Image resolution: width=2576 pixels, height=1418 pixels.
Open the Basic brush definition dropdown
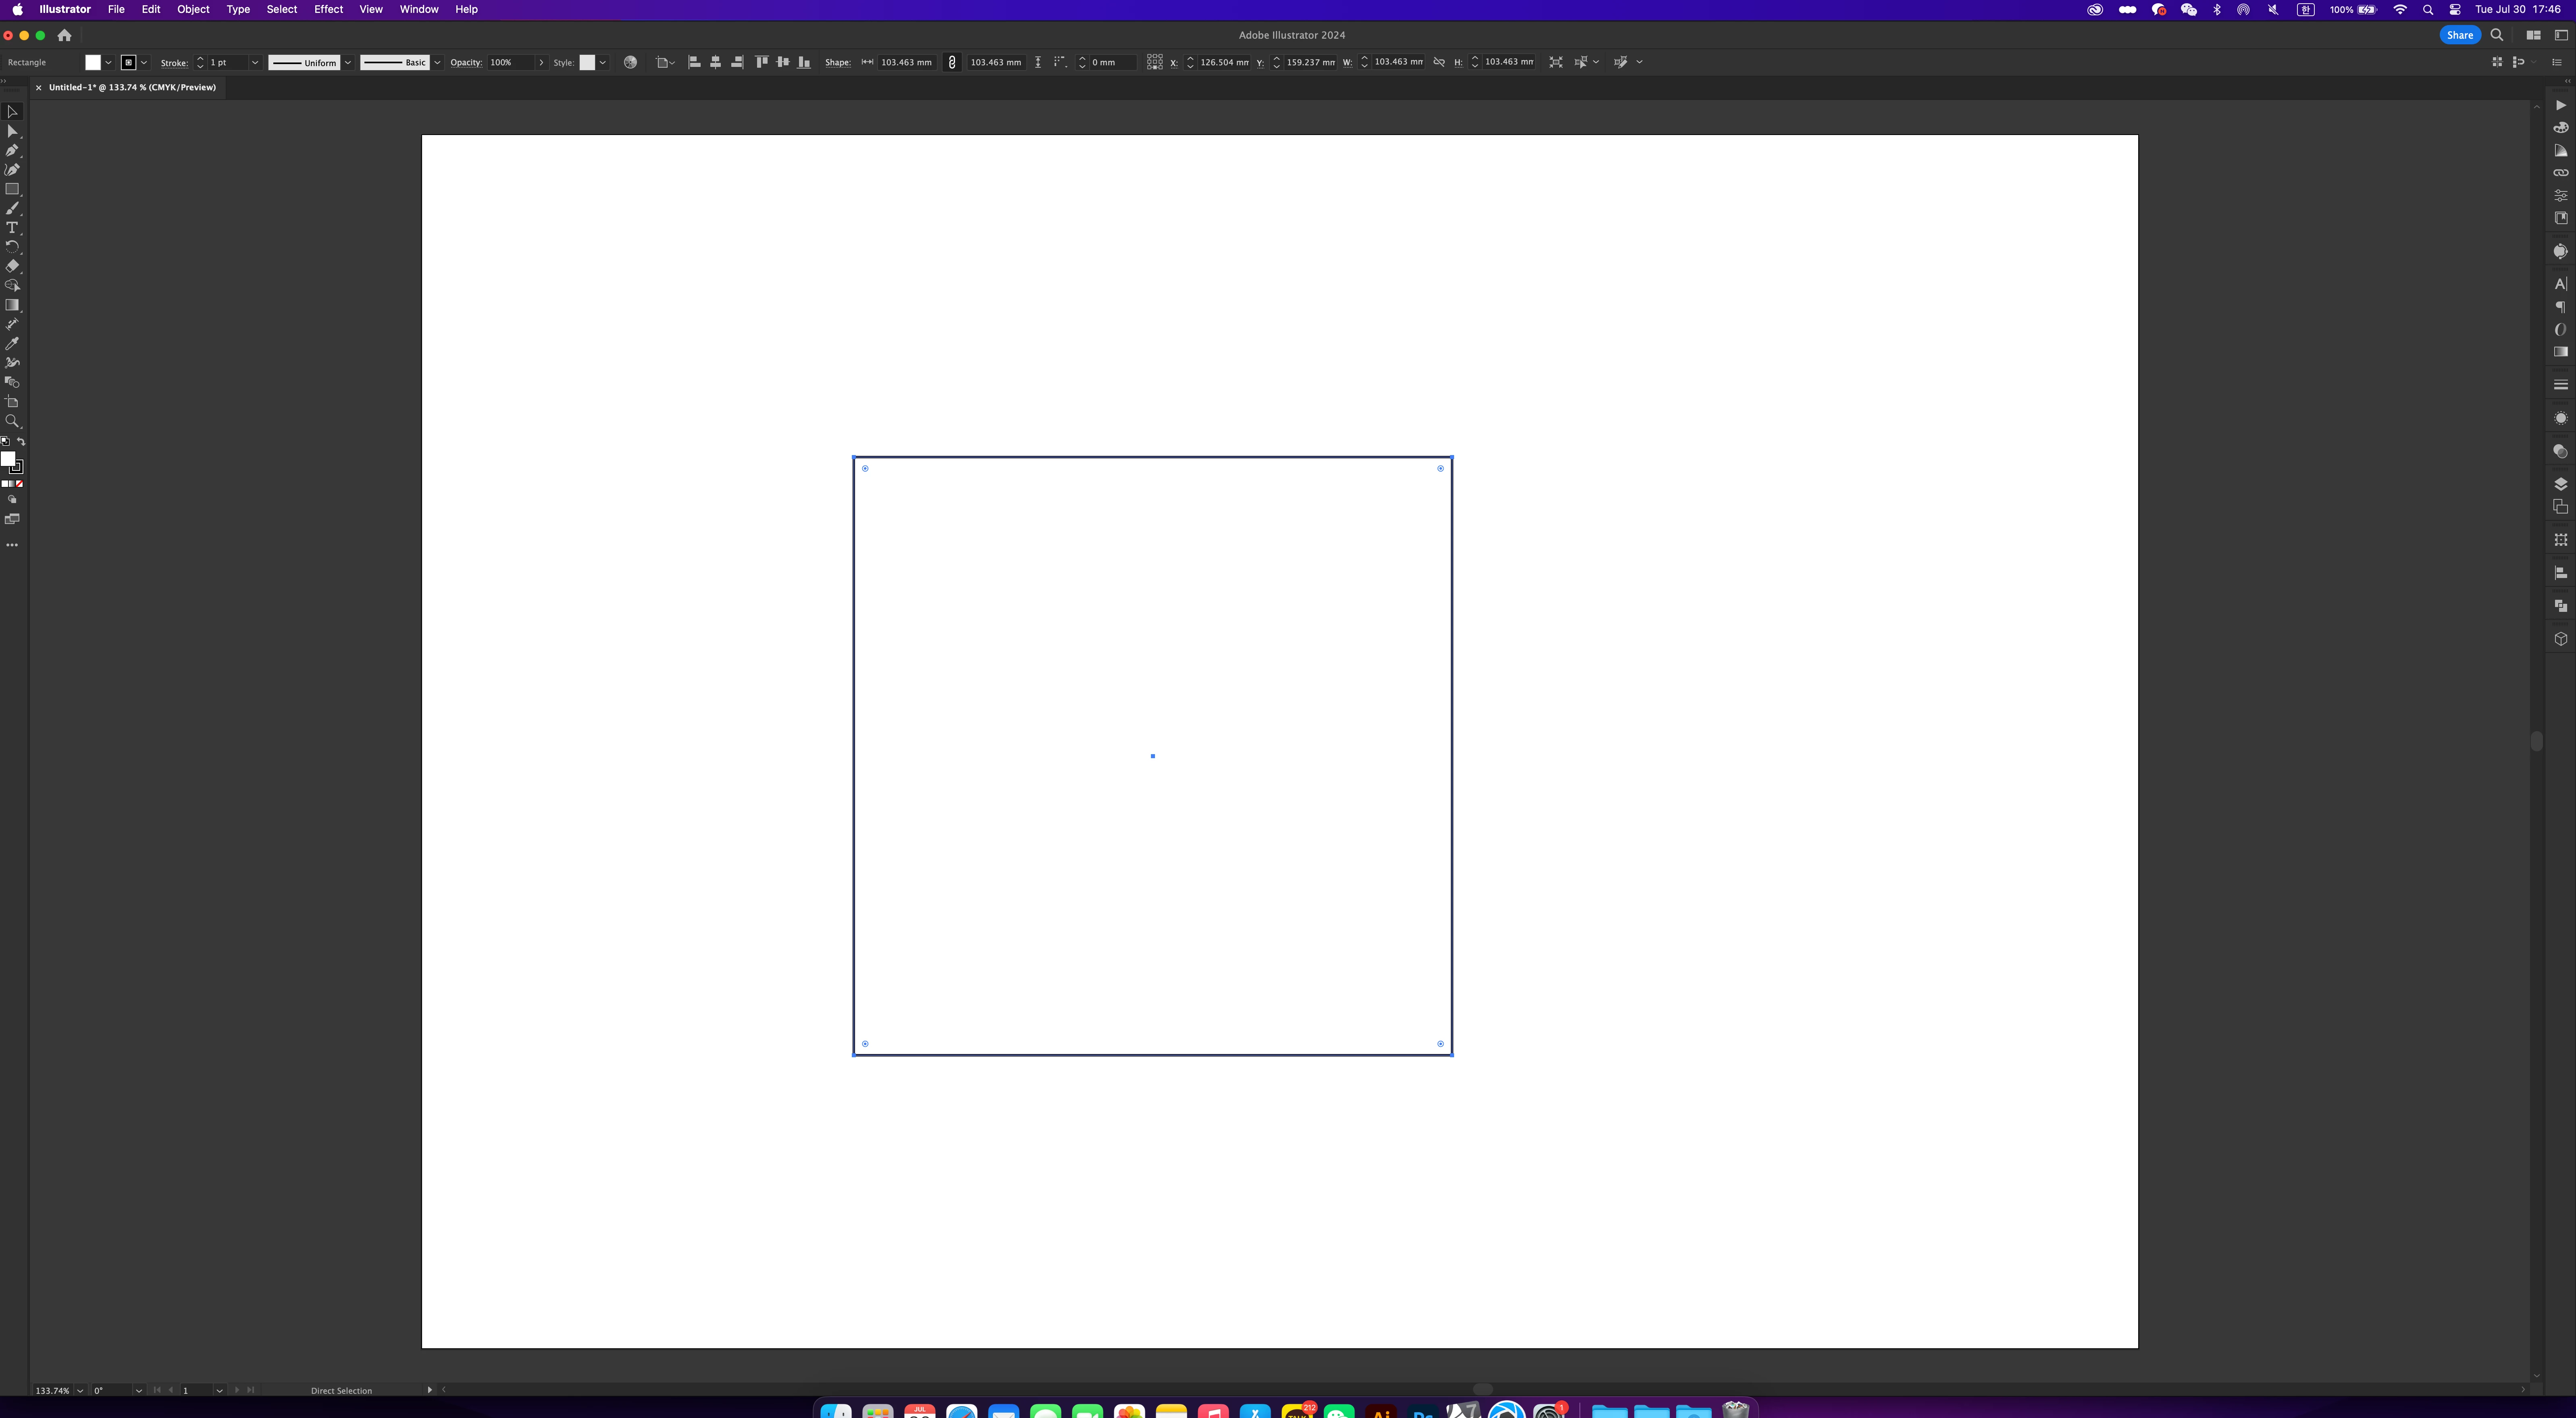click(437, 62)
